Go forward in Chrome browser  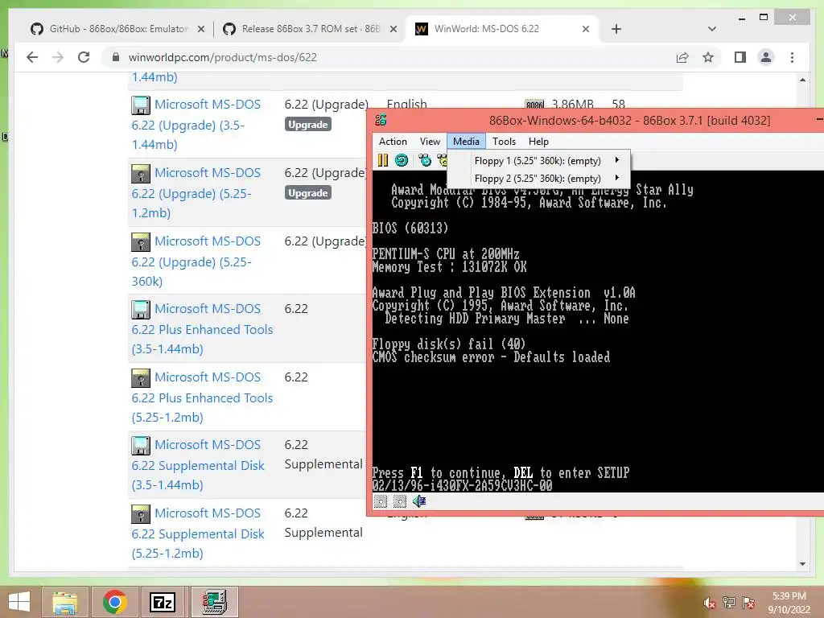click(58, 57)
